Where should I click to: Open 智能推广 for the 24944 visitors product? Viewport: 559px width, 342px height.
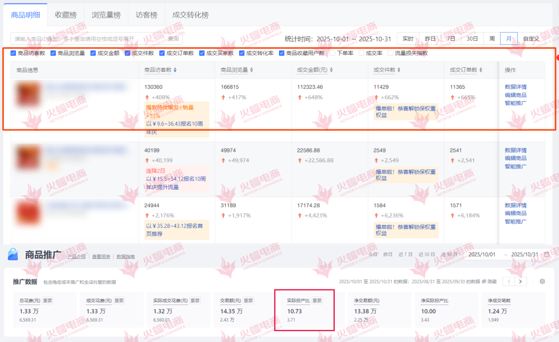tap(516, 221)
